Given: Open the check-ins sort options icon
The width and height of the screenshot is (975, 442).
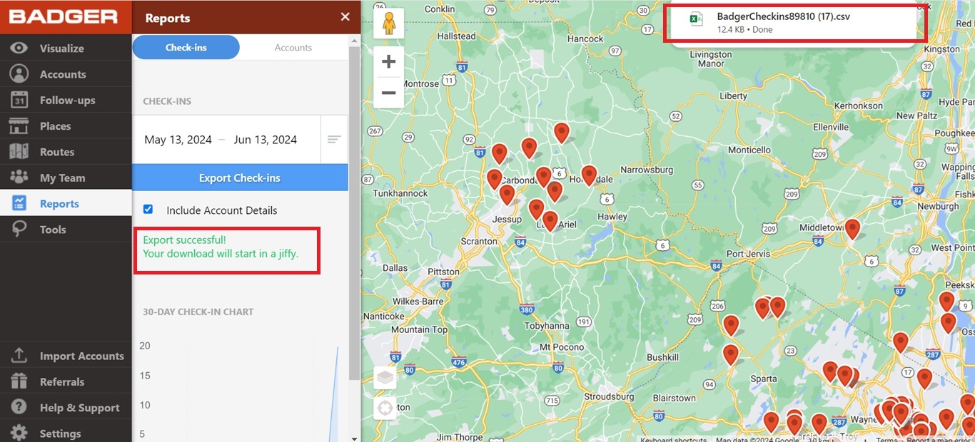Looking at the screenshot, I should 334,140.
